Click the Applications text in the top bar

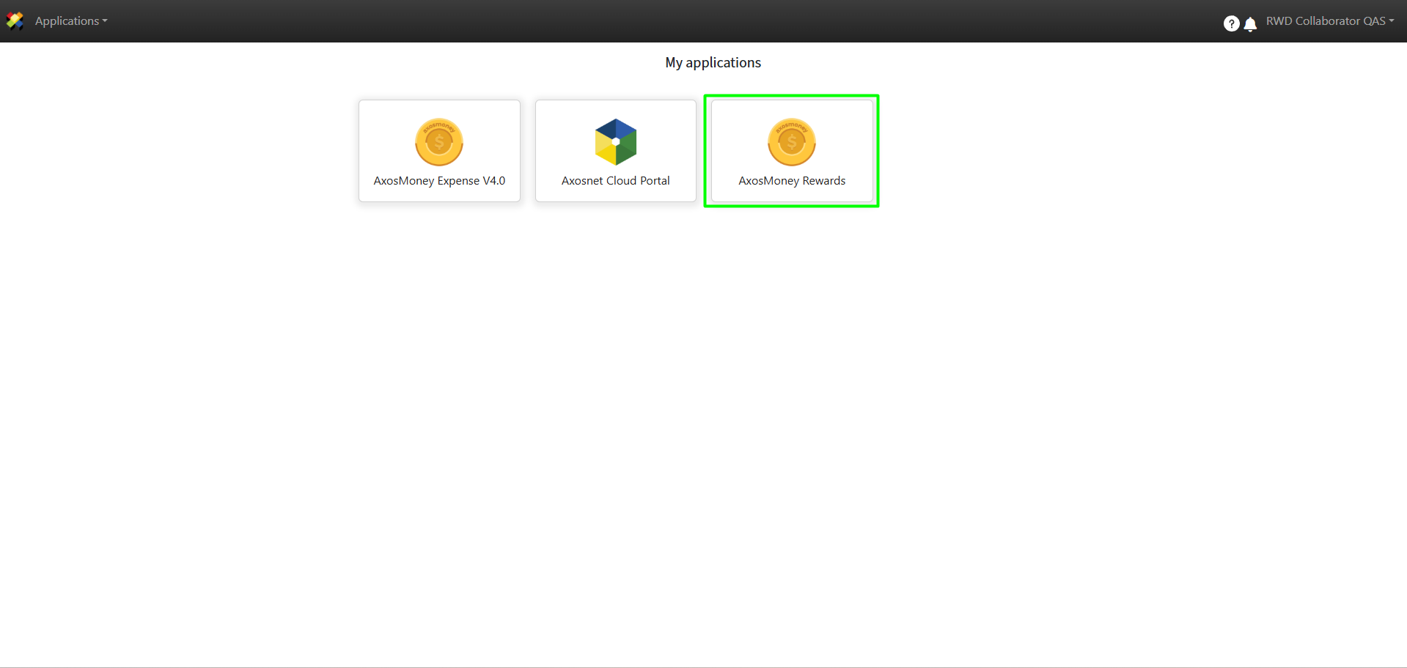tap(67, 21)
